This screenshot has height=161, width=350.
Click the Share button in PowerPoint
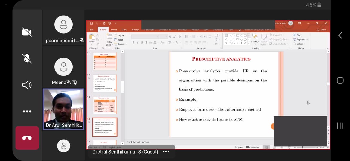tap(322, 30)
